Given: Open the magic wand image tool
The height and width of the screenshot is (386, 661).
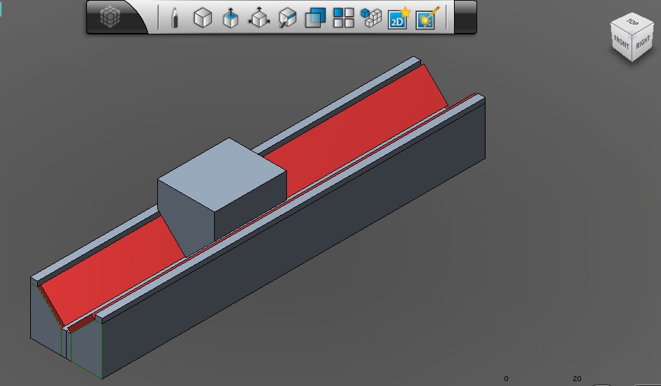Looking at the screenshot, I should pos(427,18).
